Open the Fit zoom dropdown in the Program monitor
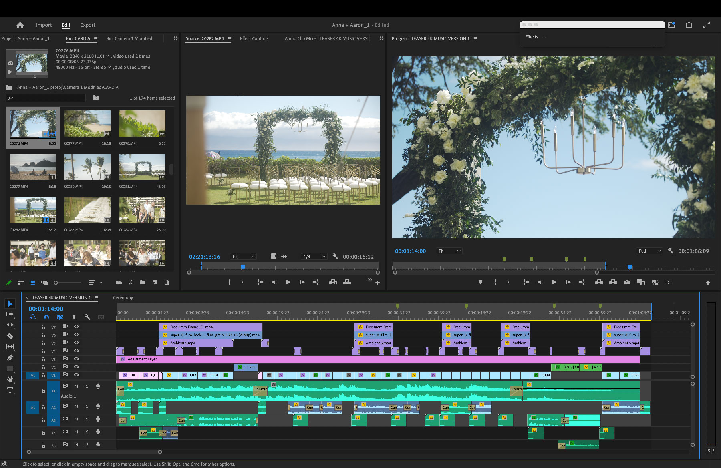721x468 pixels. (x=449, y=251)
